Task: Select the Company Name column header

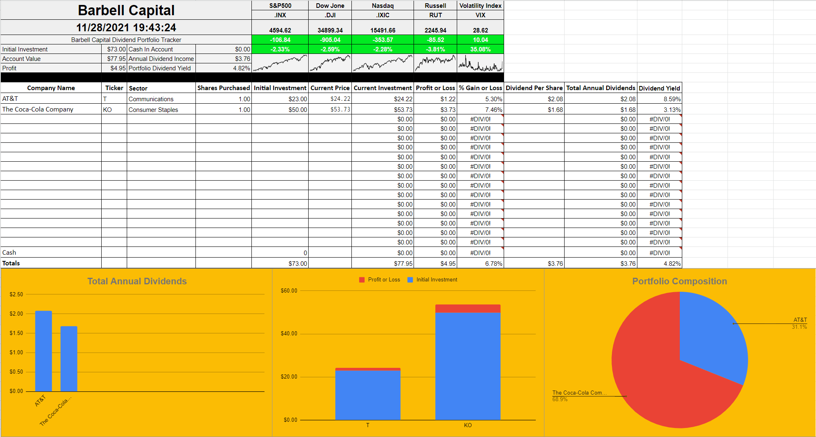Action: pyautogui.click(x=51, y=88)
